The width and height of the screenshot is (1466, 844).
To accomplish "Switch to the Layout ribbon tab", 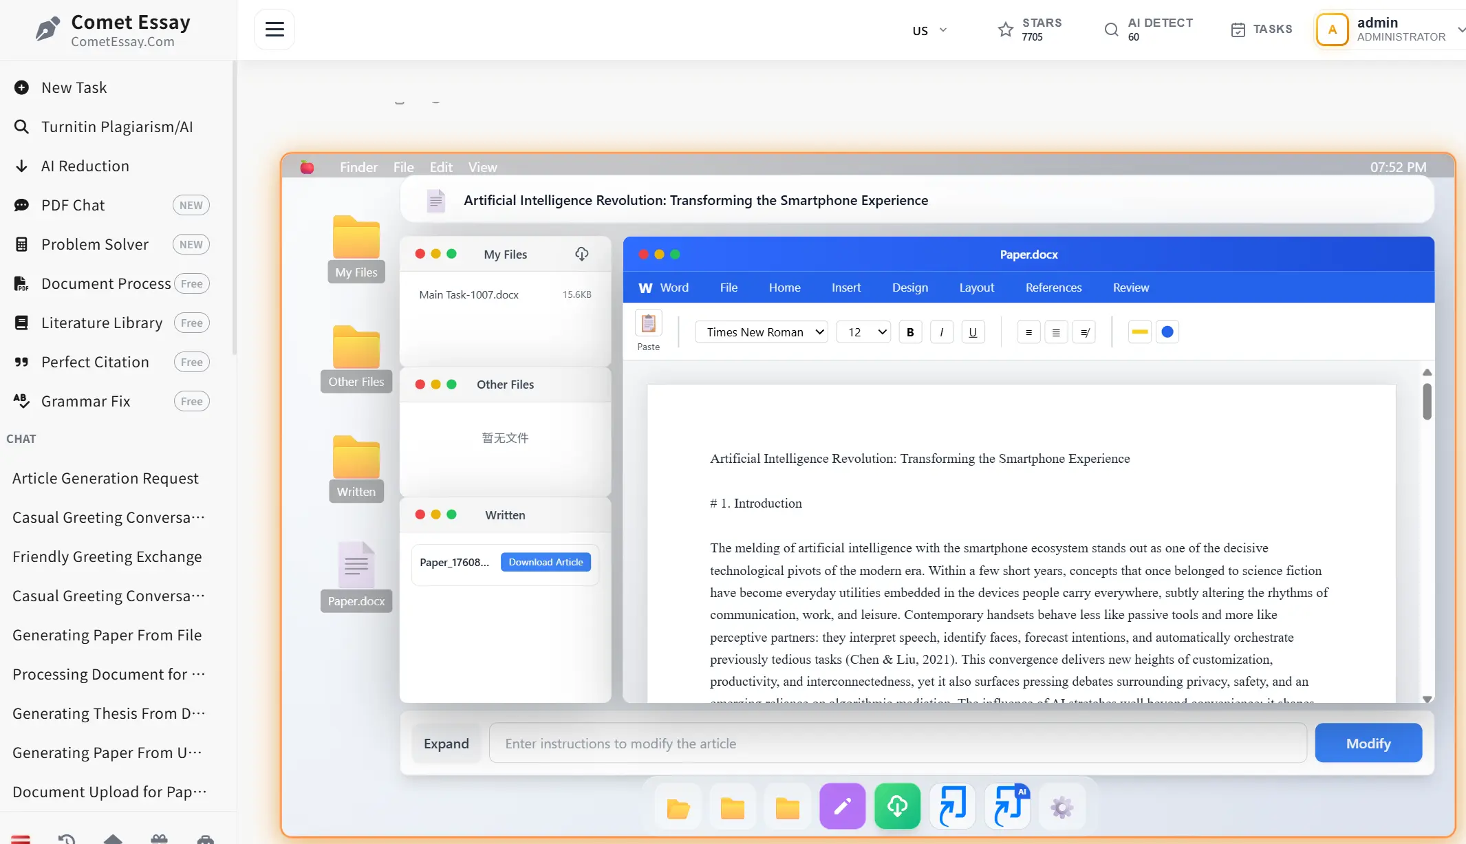I will [x=977, y=288].
